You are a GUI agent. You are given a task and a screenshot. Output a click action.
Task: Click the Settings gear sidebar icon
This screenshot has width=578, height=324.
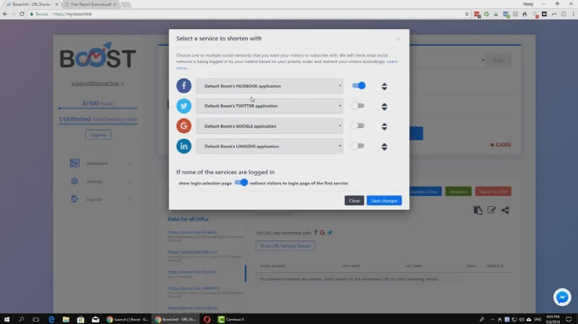[x=74, y=182]
